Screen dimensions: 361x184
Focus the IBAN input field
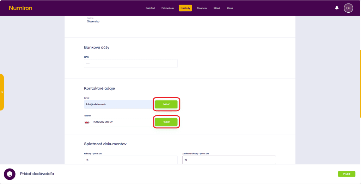point(130,63)
